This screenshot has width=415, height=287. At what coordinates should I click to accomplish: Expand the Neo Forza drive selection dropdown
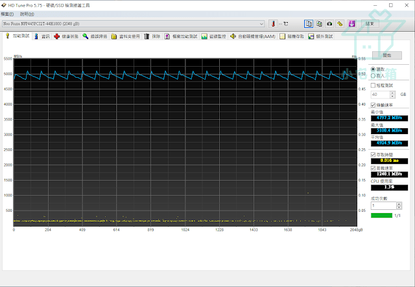pos(261,24)
